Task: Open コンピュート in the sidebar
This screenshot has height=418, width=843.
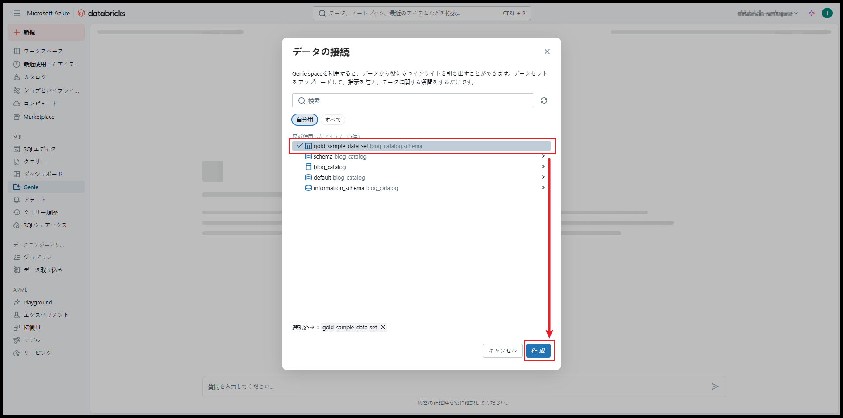Action: (x=46, y=104)
